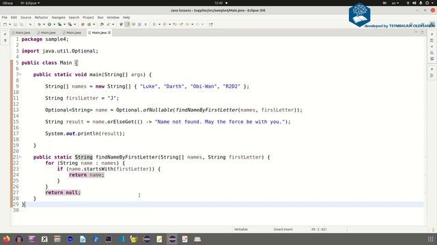Close the active Main.java editor tab
The height and width of the screenshot is (245, 437).
[x=109, y=33]
